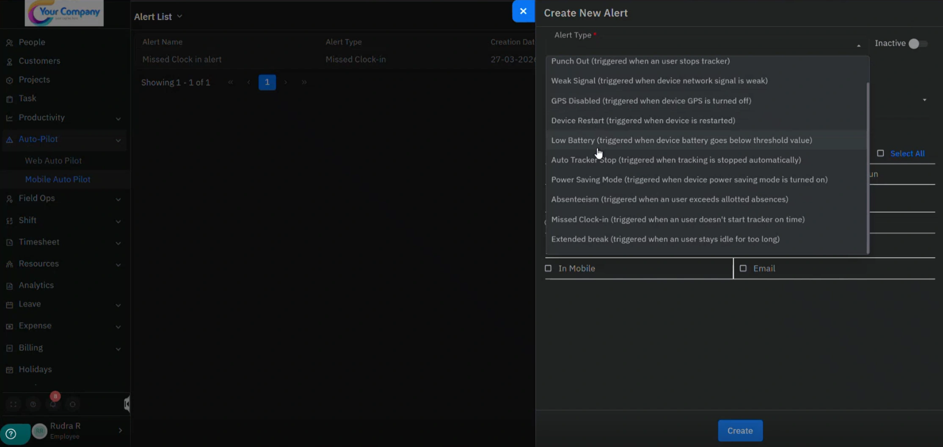
Task: Click the fullscreen icon in sidebar footer
Action: point(14,404)
